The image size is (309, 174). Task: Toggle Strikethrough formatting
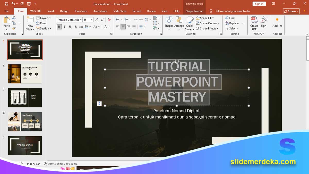[81, 27]
